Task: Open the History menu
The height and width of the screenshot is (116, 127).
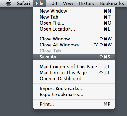Action: (x=87, y=3)
